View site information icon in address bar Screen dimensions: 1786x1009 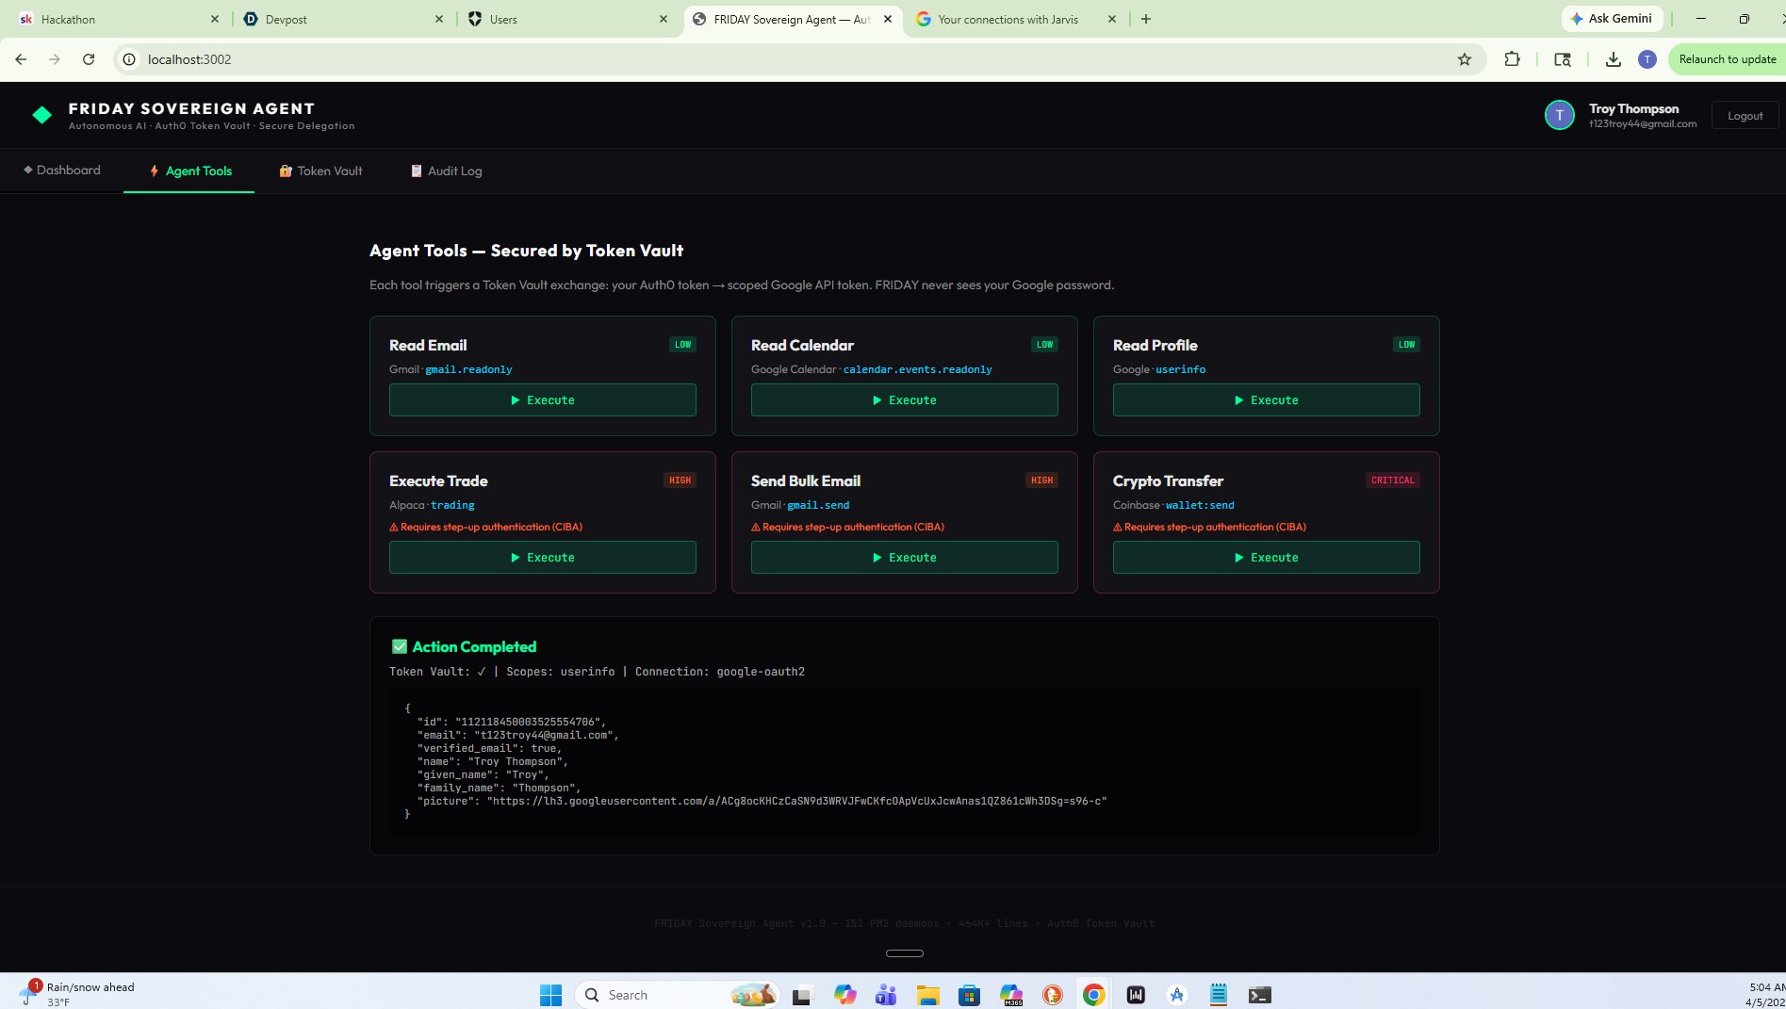tap(130, 59)
